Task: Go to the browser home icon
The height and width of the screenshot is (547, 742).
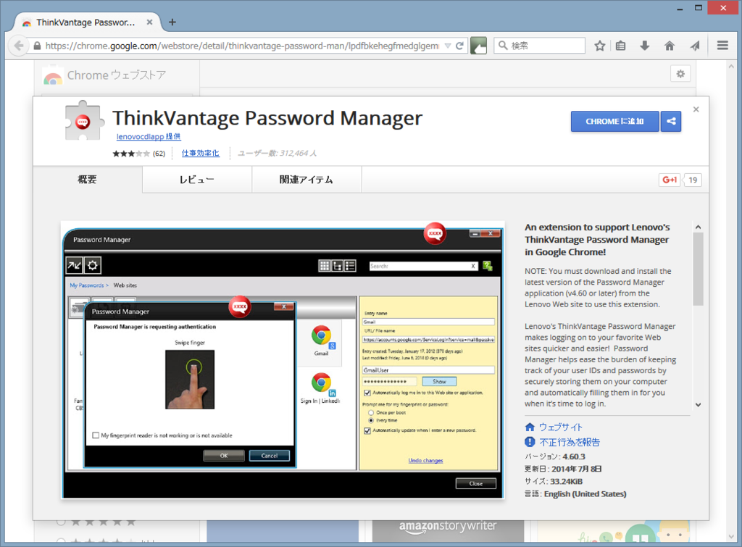Action: pyautogui.click(x=669, y=46)
